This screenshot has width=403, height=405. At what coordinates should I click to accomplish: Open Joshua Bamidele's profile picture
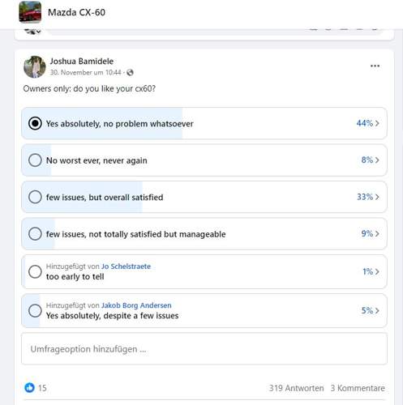[x=35, y=66]
